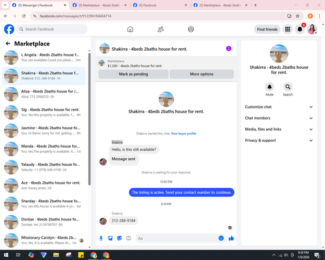Open Dontae conversation
Viewport: 325px width, 260px height.
44,222
